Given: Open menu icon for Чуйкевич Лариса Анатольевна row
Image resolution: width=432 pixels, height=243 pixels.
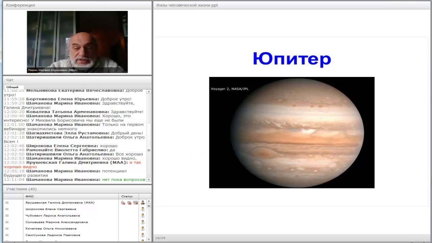Looking at the screenshot, I should (7, 215).
